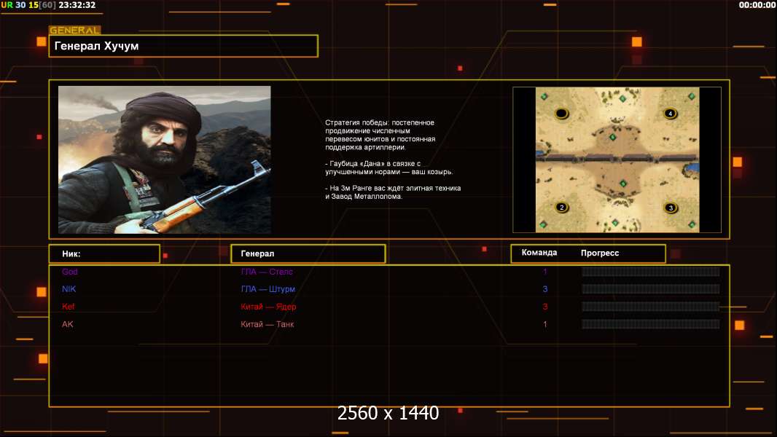Click team number for player God
The height and width of the screenshot is (437, 777).
click(x=545, y=271)
